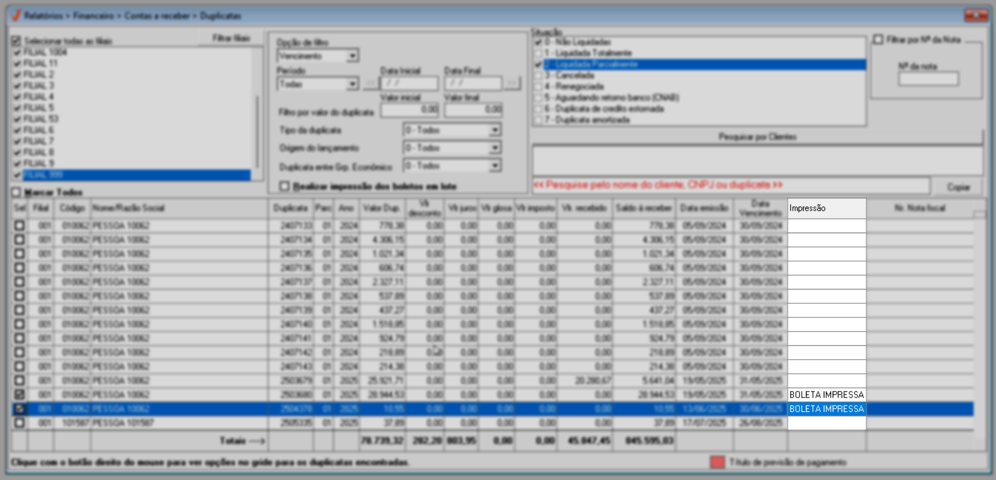Open 'Duplicata entre Grp. Econômico' dropdown
The width and height of the screenshot is (996, 480).
pyautogui.click(x=495, y=166)
